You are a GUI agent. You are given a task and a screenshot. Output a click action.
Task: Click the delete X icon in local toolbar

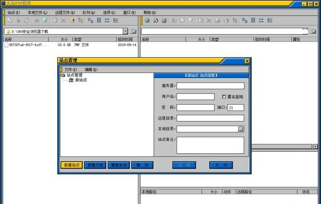click(64, 20)
